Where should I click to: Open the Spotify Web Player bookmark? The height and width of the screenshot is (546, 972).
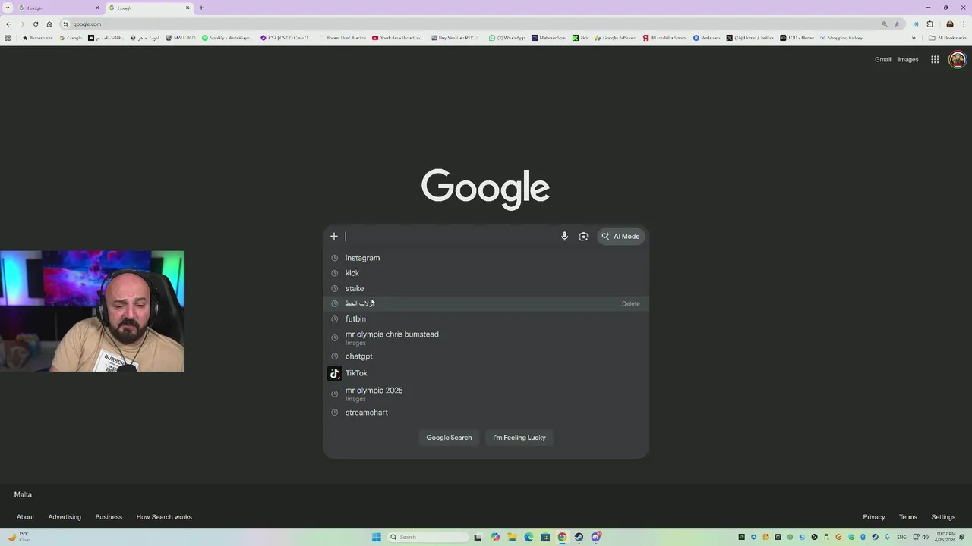(227, 38)
